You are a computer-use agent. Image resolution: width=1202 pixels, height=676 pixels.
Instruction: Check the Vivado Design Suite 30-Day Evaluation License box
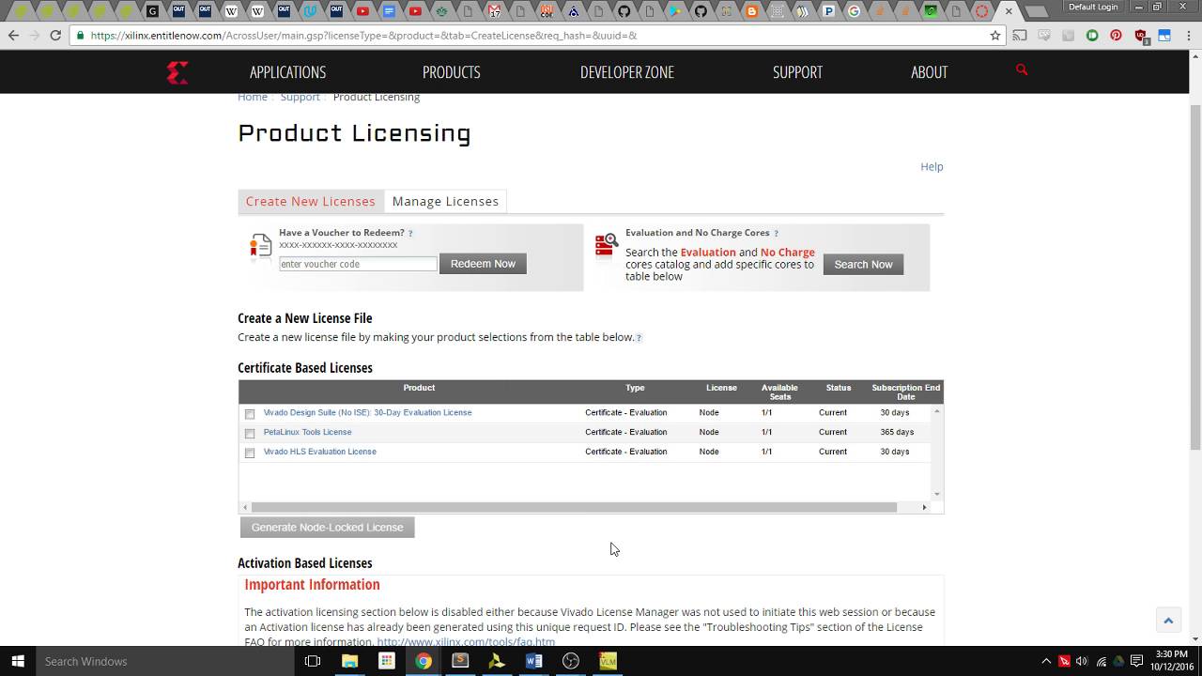click(250, 414)
